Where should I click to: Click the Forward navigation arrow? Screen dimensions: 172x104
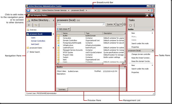[32, 11]
